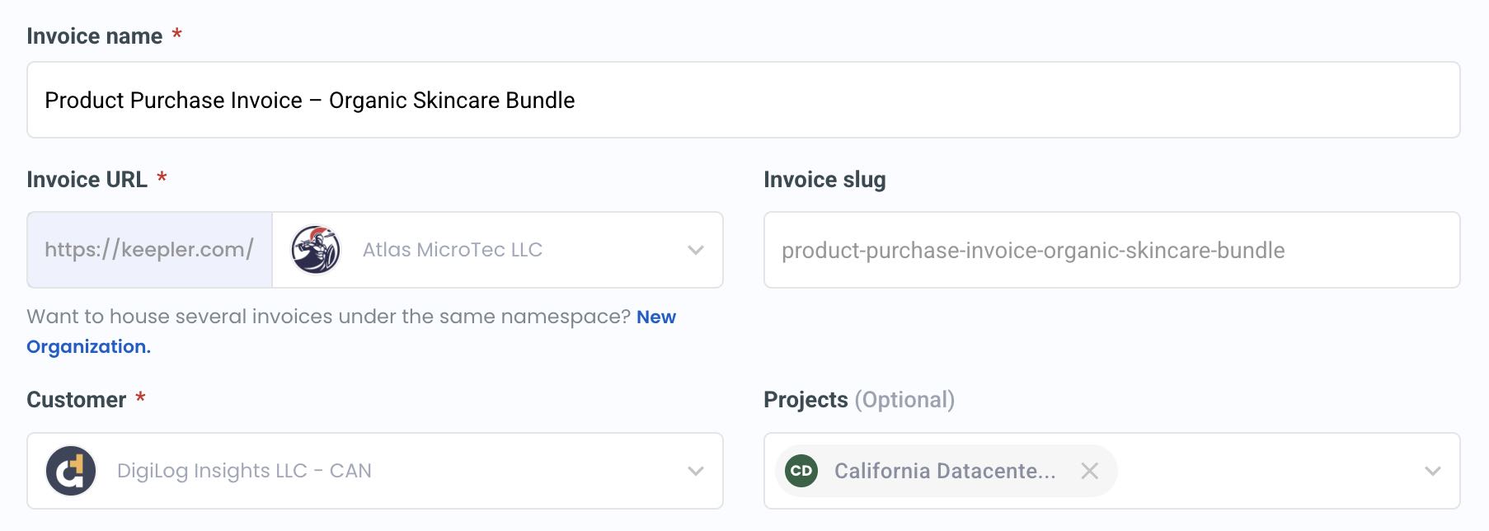This screenshot has height=531, width=1489.
Task: Click the Projects (Optional) label
Action: 859,398
